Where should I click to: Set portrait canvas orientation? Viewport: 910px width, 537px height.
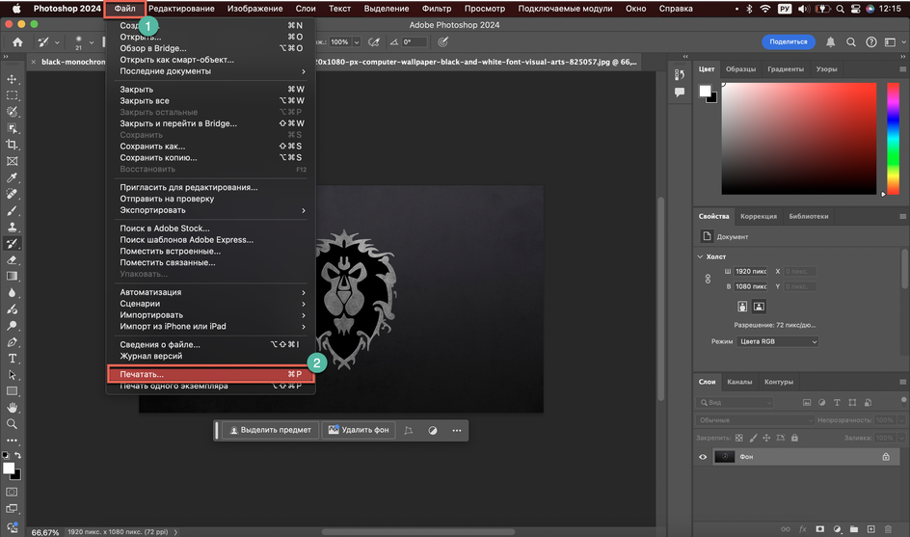coord(742,307)
